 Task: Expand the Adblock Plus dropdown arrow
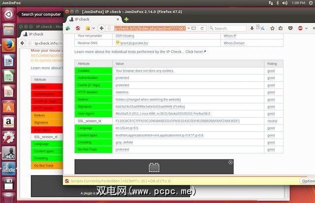click(306, 29)
